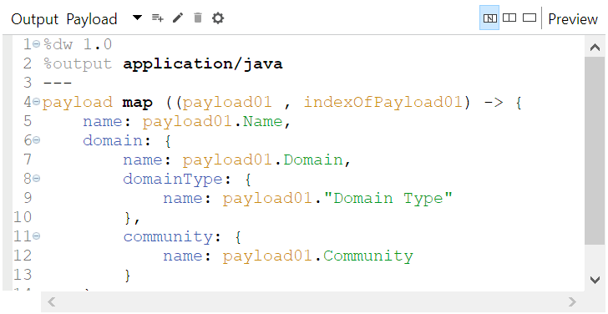
Task: Click the vertical scrollbar thumb
Action: pos(595,150)
